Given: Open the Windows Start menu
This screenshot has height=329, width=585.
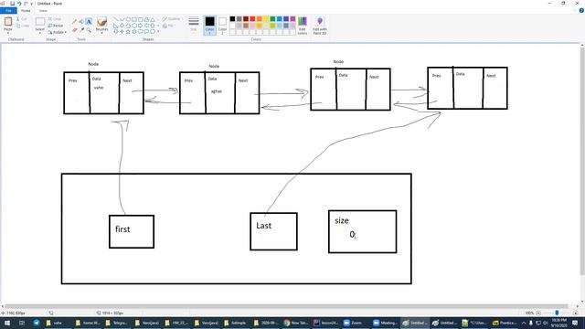Looking at the screenshot, I should (6, 323).
